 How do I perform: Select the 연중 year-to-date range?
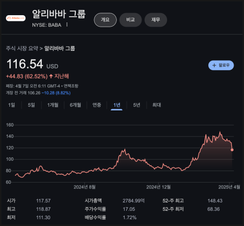97,105
